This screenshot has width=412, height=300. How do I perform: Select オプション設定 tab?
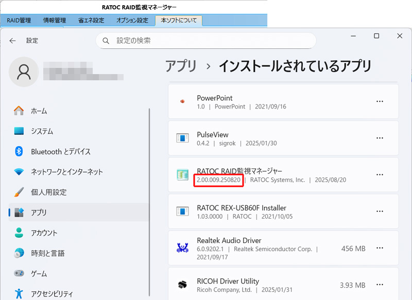(132, 21)
